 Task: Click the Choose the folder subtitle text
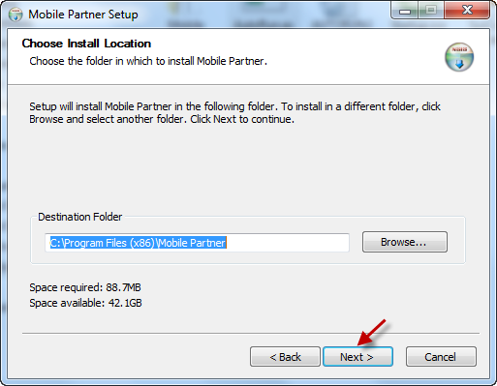(x=148, y=61)
